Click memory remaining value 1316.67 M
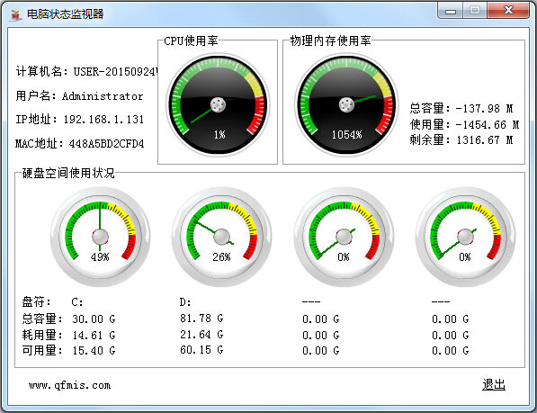 coord(484,140)
